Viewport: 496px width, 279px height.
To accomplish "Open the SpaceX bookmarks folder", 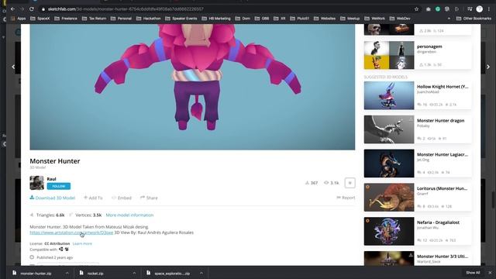I will coord(40,19).
